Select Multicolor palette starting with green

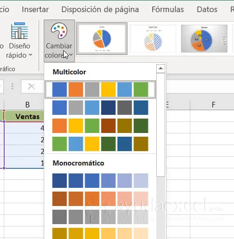tap(100, 144)
